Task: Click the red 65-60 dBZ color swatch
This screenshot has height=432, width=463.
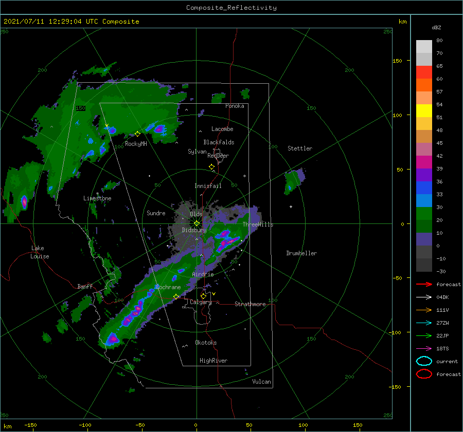Action: pyautogui.click(x=424, y=72)
